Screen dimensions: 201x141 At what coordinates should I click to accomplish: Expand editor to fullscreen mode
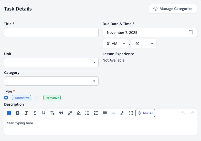[x=131, y=113]
